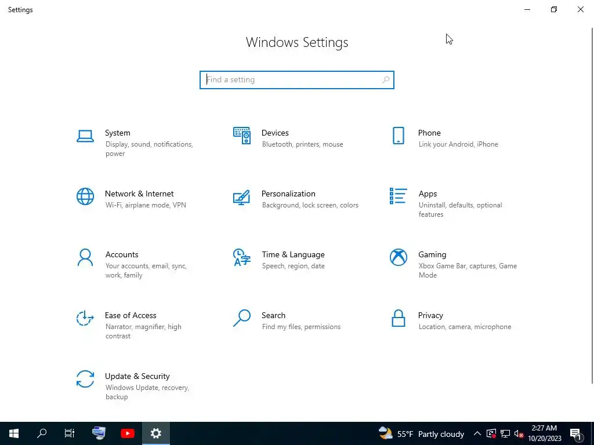Click 'Speech, region, date' text

tap(293, 266)
